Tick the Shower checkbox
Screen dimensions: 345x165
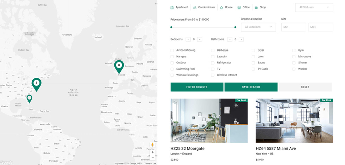click(x=294, y=63)
